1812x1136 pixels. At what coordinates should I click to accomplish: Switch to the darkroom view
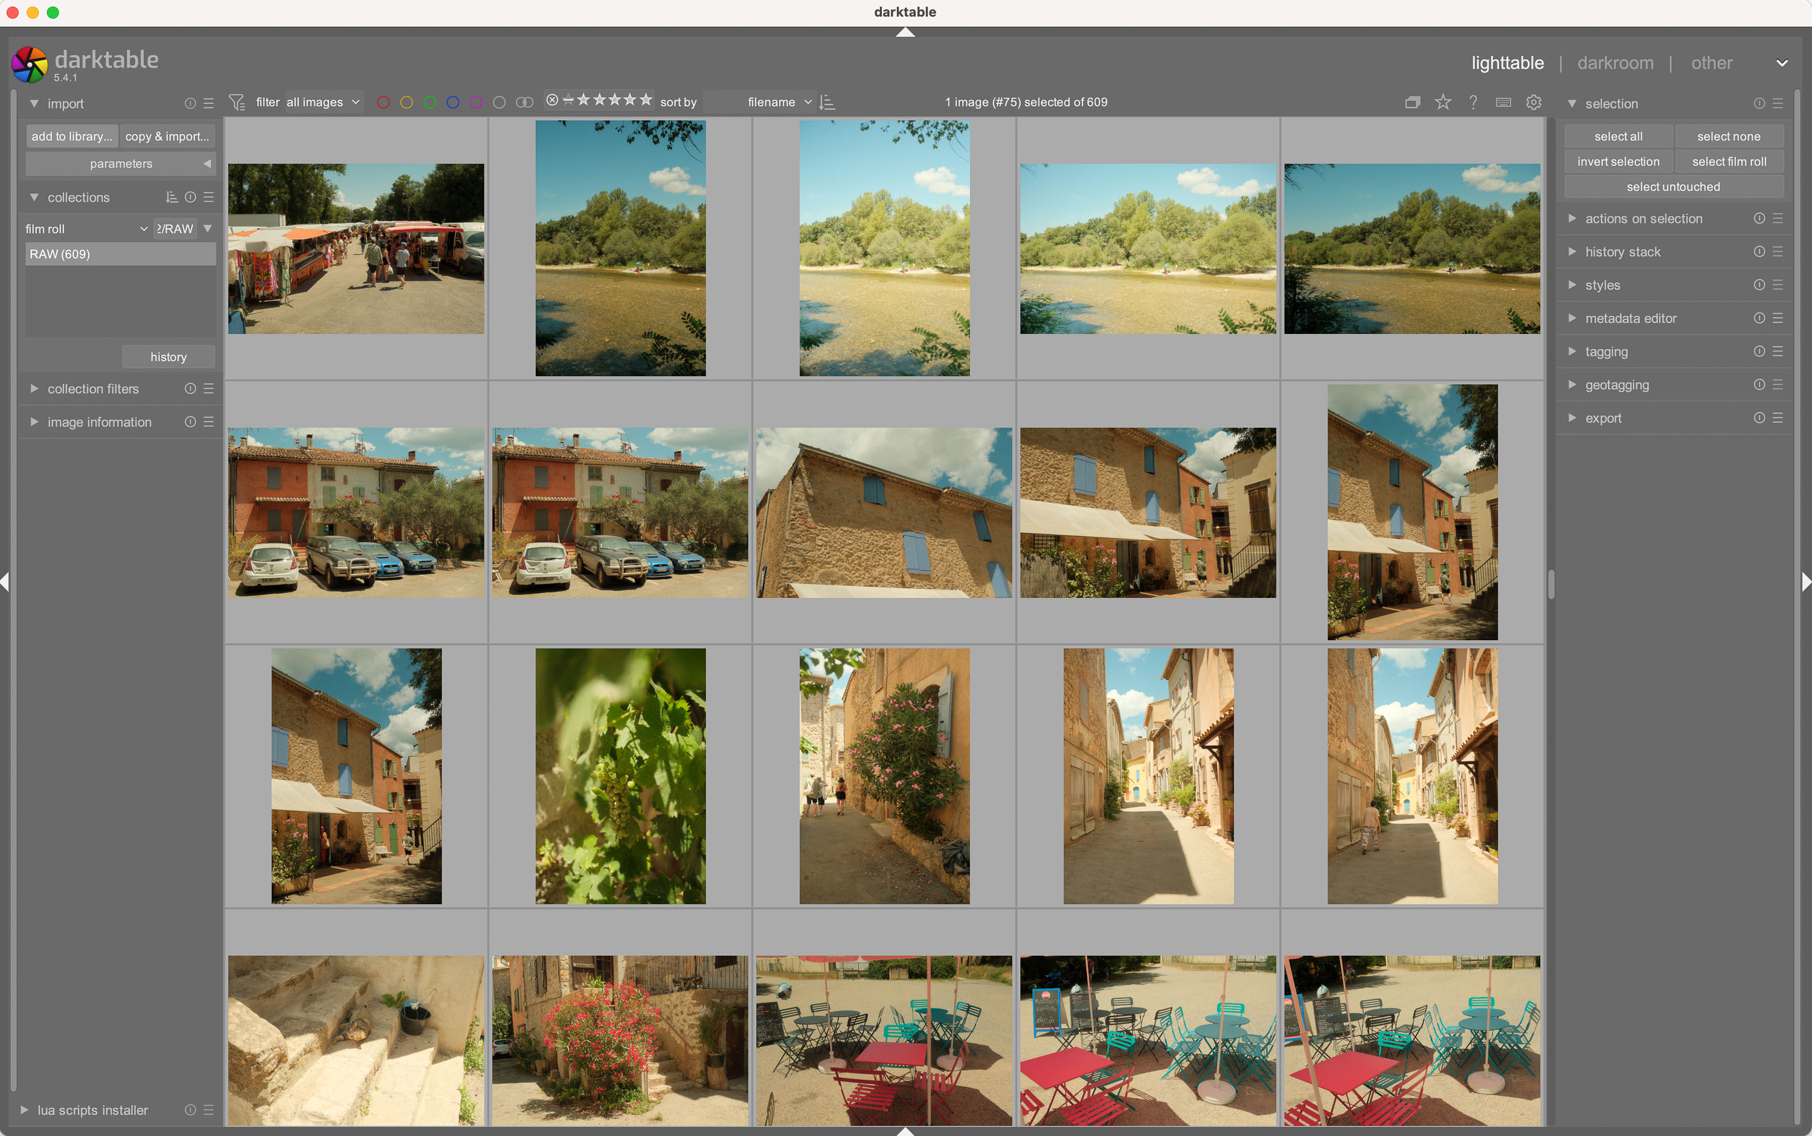pyautogui.click(x=1615, y=63)
